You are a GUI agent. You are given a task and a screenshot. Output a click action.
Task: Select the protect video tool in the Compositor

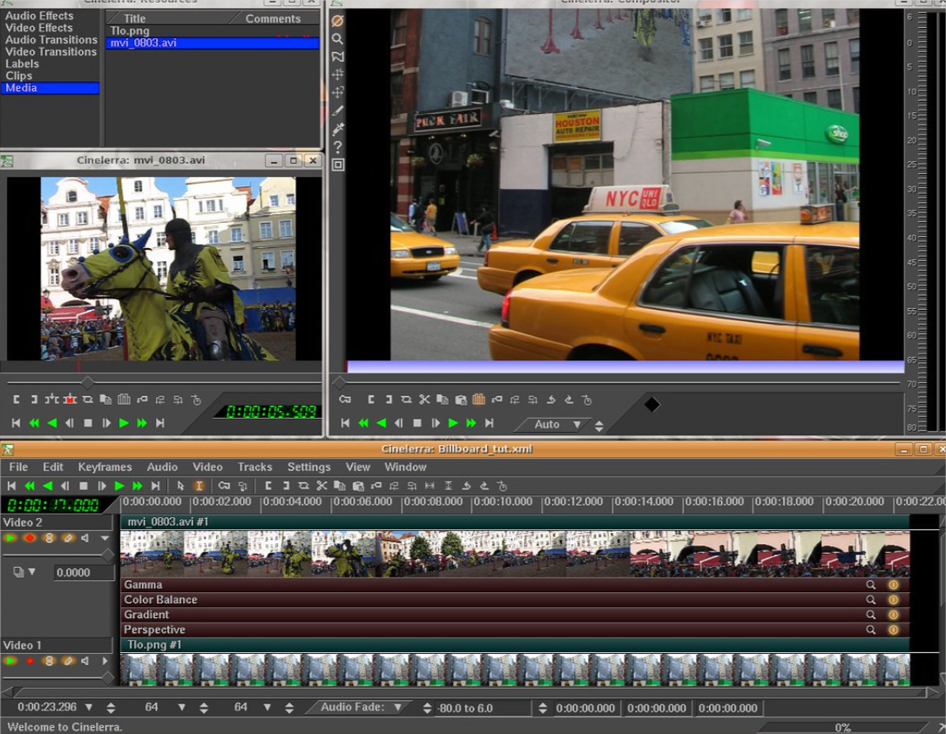click(338, 19)
